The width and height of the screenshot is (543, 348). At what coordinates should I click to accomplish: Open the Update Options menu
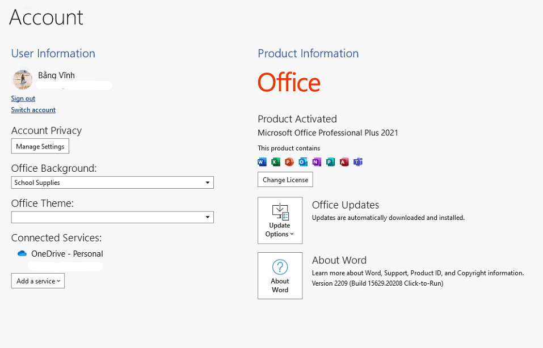(280, 220)
